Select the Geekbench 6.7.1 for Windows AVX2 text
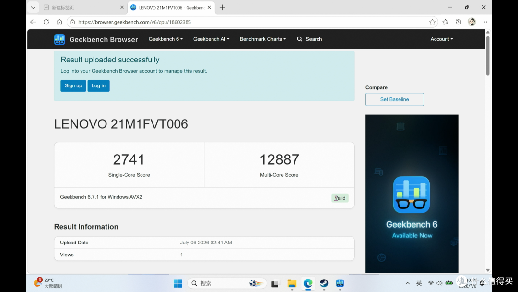 [x=101, y=197]
